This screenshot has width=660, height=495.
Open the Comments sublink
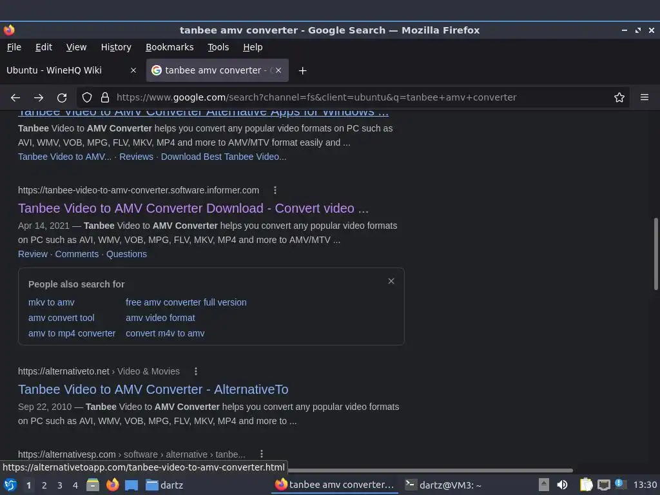tap(77, 254)
